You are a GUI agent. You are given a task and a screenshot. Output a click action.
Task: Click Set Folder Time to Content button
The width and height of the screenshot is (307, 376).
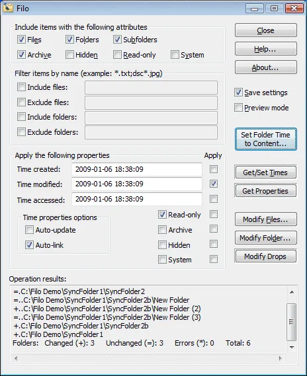[x=266, y=139]
